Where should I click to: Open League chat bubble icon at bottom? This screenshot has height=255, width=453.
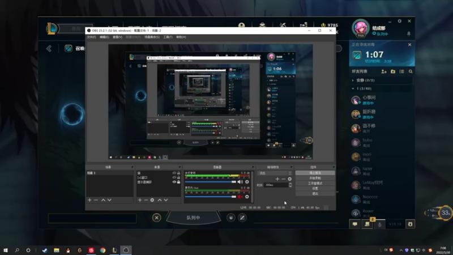click(355, 224)
